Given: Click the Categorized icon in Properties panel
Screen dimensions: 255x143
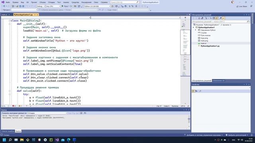Looking at the screenshot, I should (x=193, y=91).
